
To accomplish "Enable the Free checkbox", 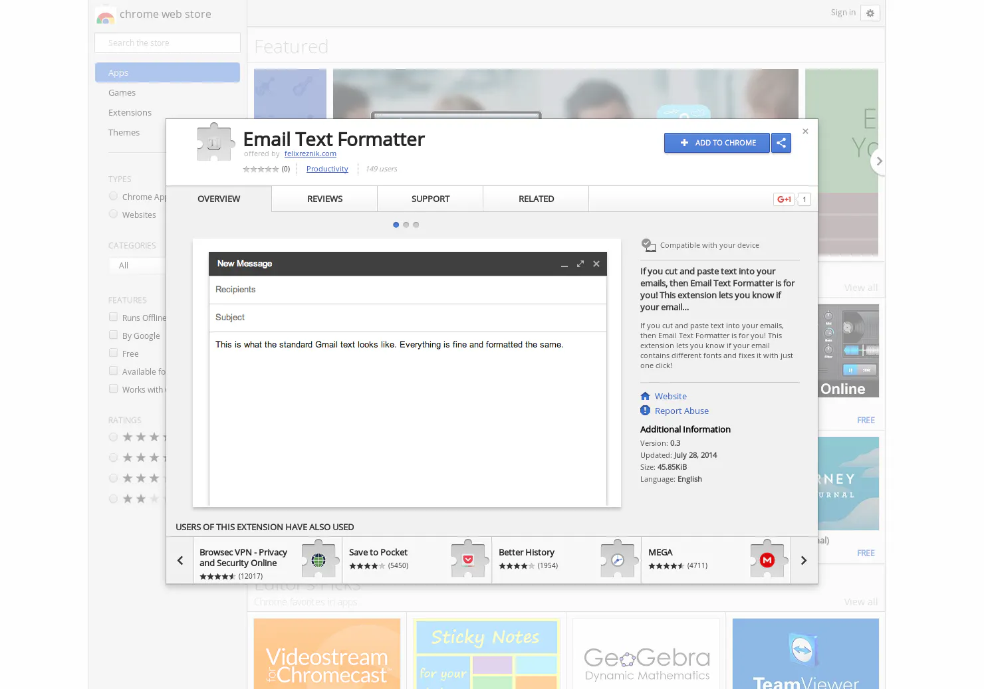I will coord(113,353).
